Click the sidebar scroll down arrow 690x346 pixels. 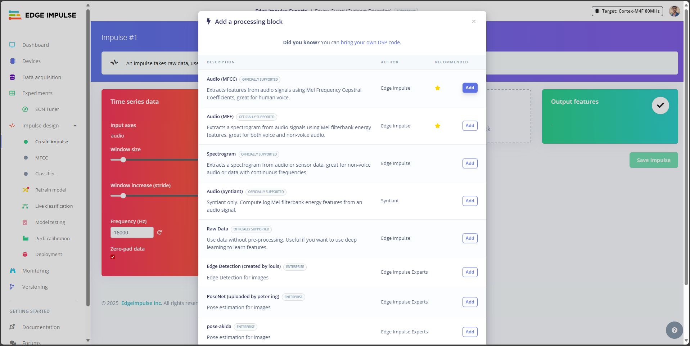[88, 340]
